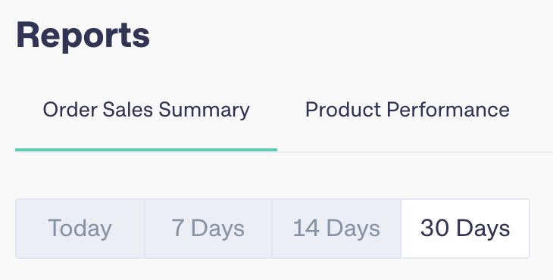Viewport: 553px width, 280px height.
Task: Choose the 7 Days range option
Action: click(x=208, y=229)
